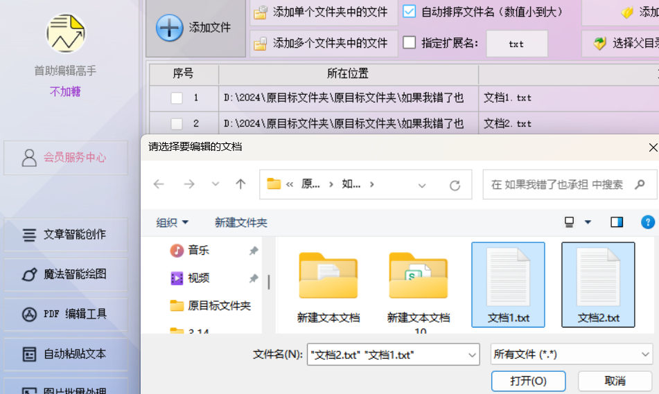This screenshot has width=659, height=394.
Task: Open 魔法智能绘图 sidebar item
Action: [x=66, y=275]
